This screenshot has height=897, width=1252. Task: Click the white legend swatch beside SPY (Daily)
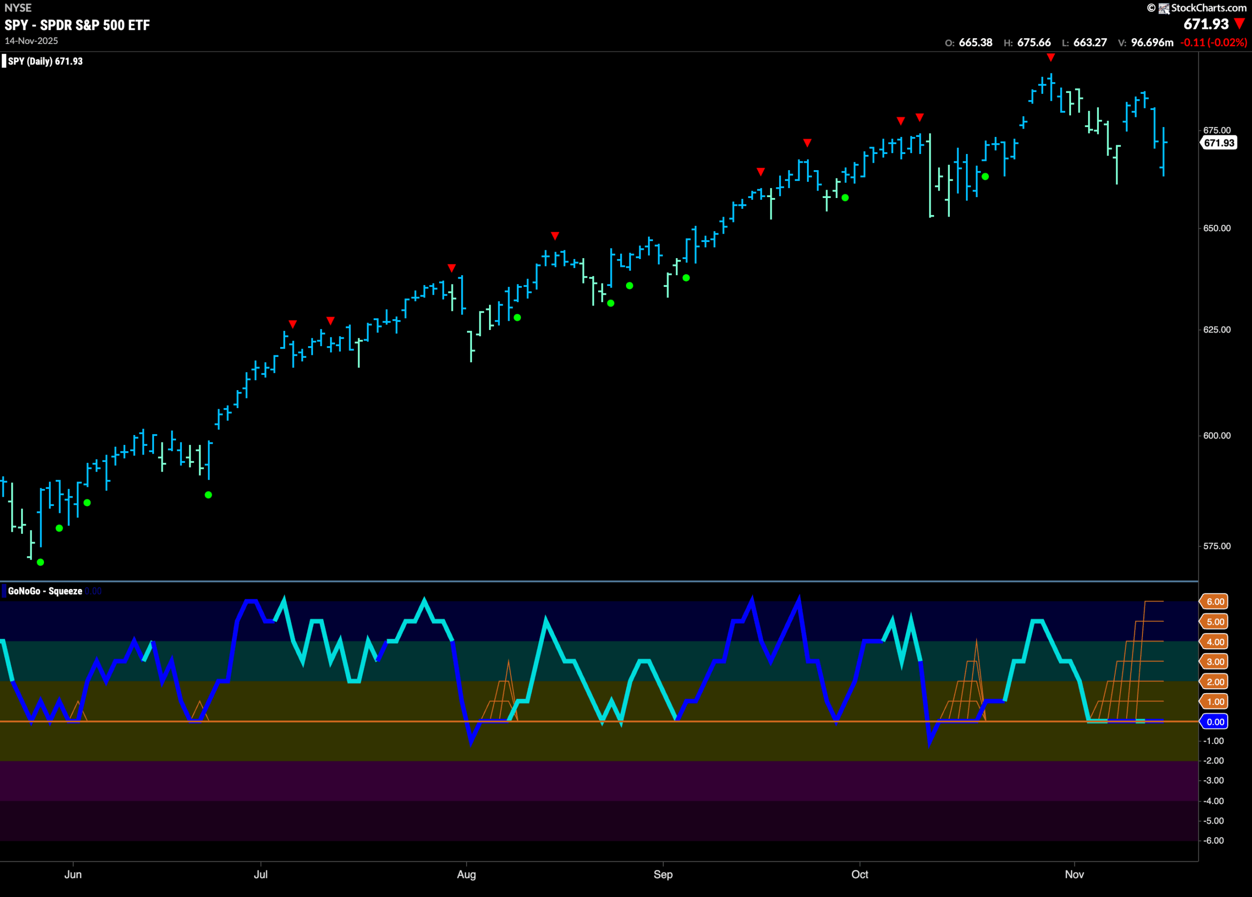click(4, 61)
